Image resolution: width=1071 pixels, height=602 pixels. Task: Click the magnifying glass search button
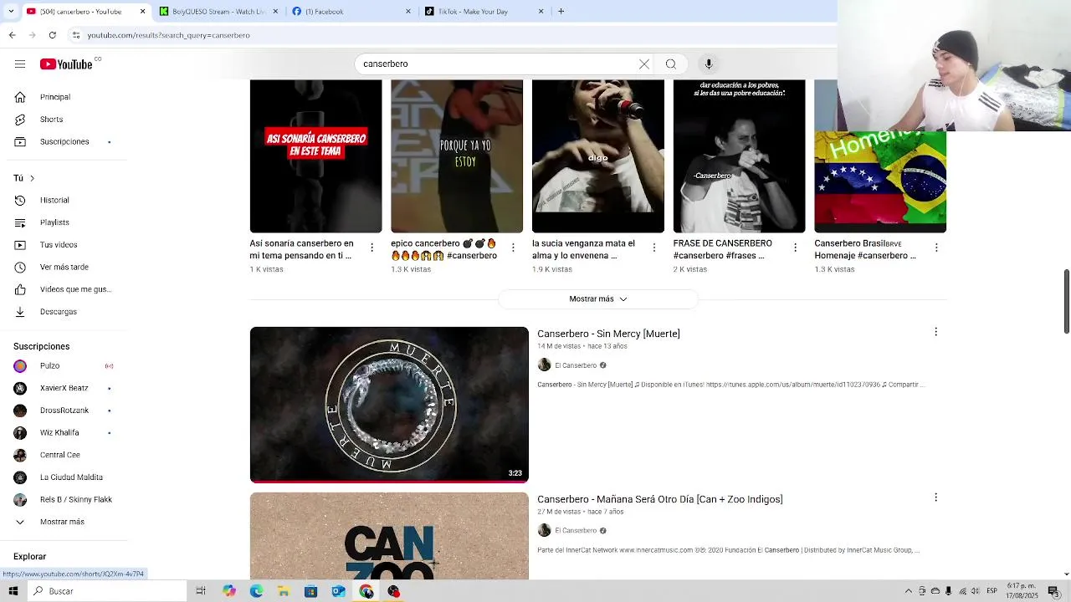click(x=671, y=64)
